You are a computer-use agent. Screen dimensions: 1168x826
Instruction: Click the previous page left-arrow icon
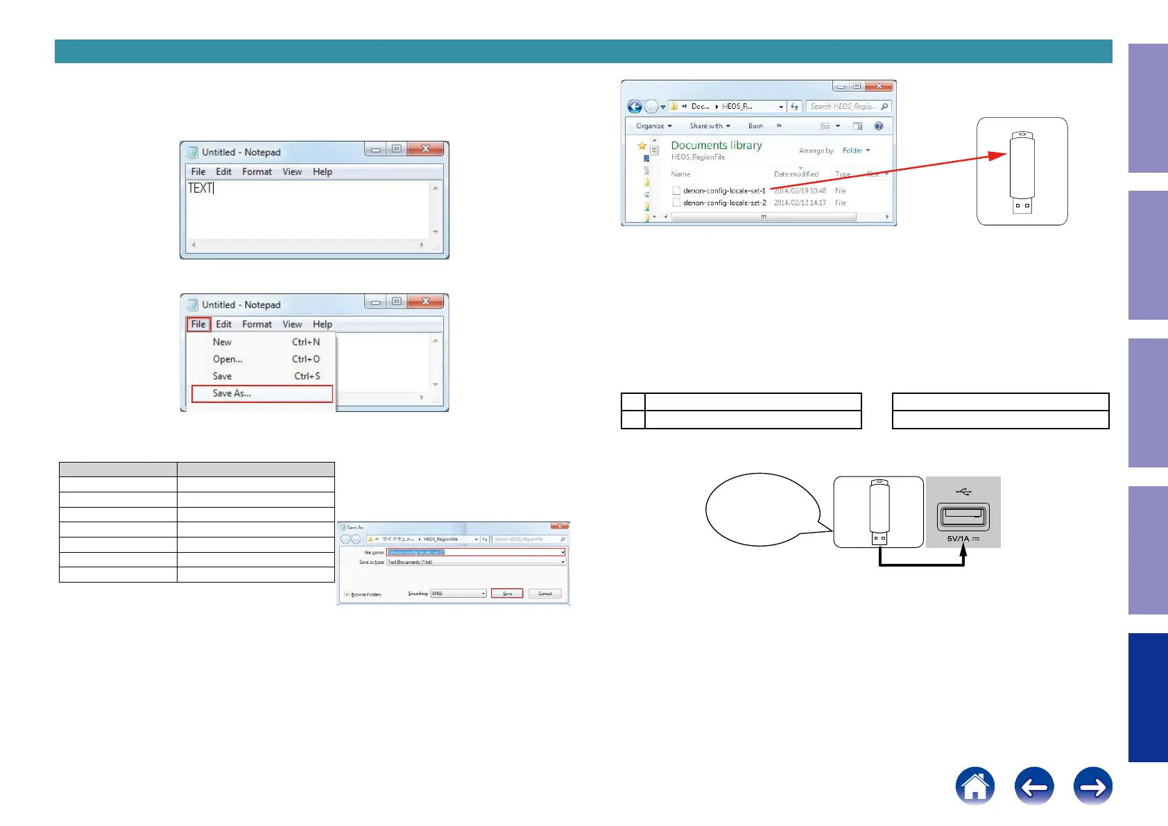click(x=1034, y=786)
